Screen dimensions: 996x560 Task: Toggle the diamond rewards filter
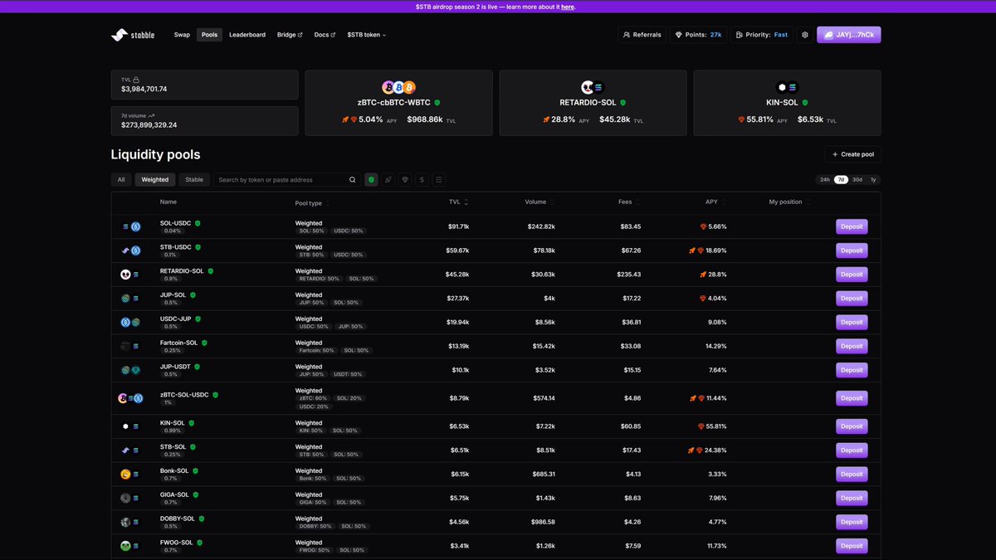pos(405,179)
